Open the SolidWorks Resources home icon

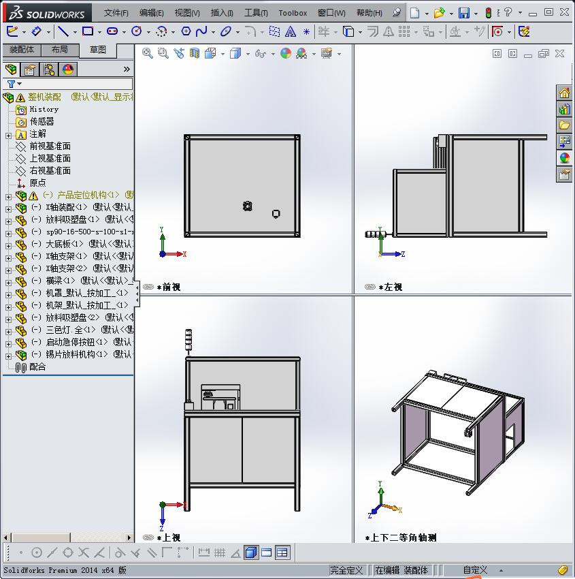(x=564, y=93)
